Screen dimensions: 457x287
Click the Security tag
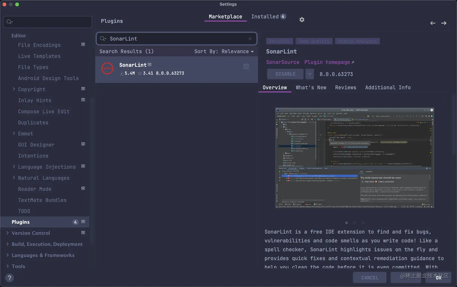coord(280,41)
